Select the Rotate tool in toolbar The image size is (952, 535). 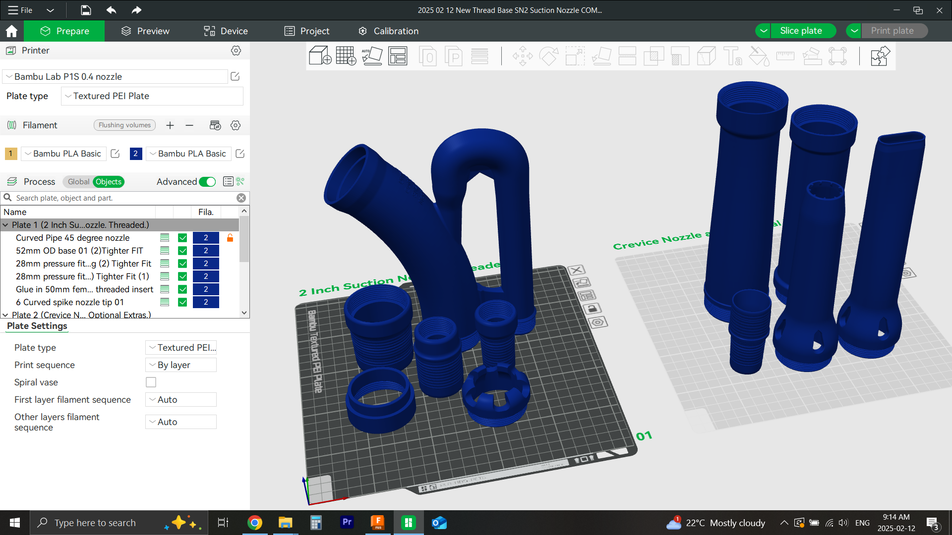549,56
